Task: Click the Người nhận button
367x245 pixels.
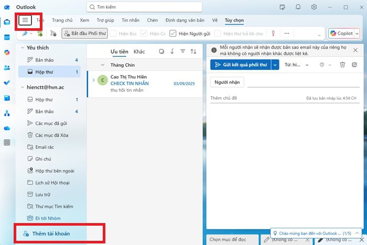Action: click(227, 82)
